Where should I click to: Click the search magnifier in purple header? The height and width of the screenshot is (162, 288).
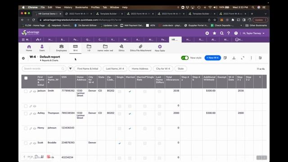pos(222,33)
